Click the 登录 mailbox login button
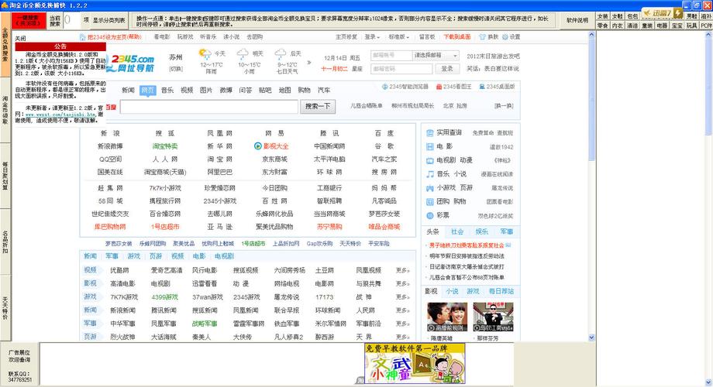Viewport: 713px width, 387px height. (447, 69)
